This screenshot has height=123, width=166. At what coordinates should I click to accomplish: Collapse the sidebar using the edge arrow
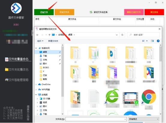click(x=32, y=33)
